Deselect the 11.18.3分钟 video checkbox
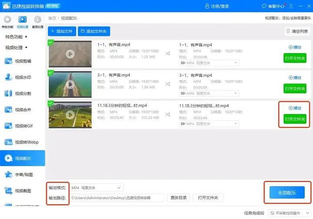 pyautogui.click(x=51, y=103)
